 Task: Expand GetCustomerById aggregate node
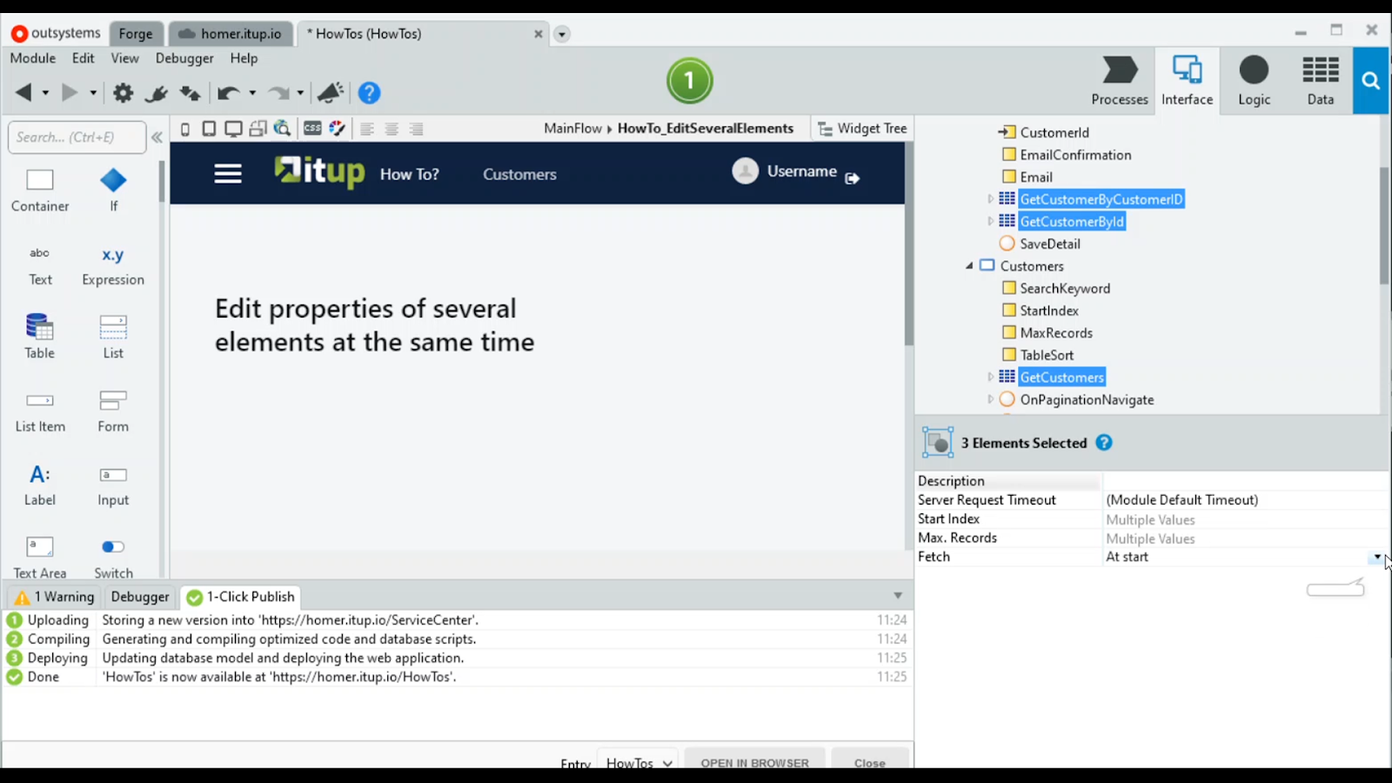coord(990,221)
